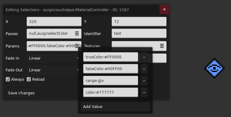Click the Passes label
Image resolution: width=231 pixels, height=117 pixels.
click(12, 34)
